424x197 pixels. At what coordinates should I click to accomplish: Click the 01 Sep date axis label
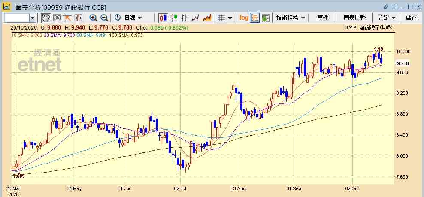point(294,188)
